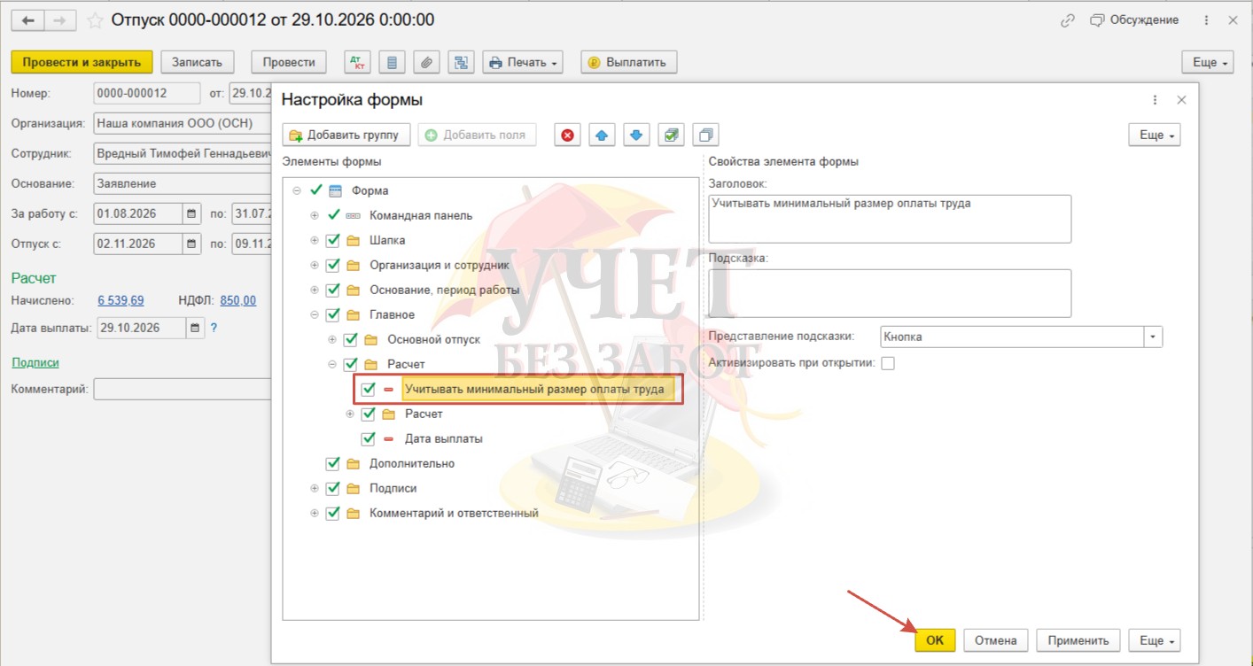Delete the selected form element
The width and height of the screenshot is (1253, 666).
pos(567,136)
